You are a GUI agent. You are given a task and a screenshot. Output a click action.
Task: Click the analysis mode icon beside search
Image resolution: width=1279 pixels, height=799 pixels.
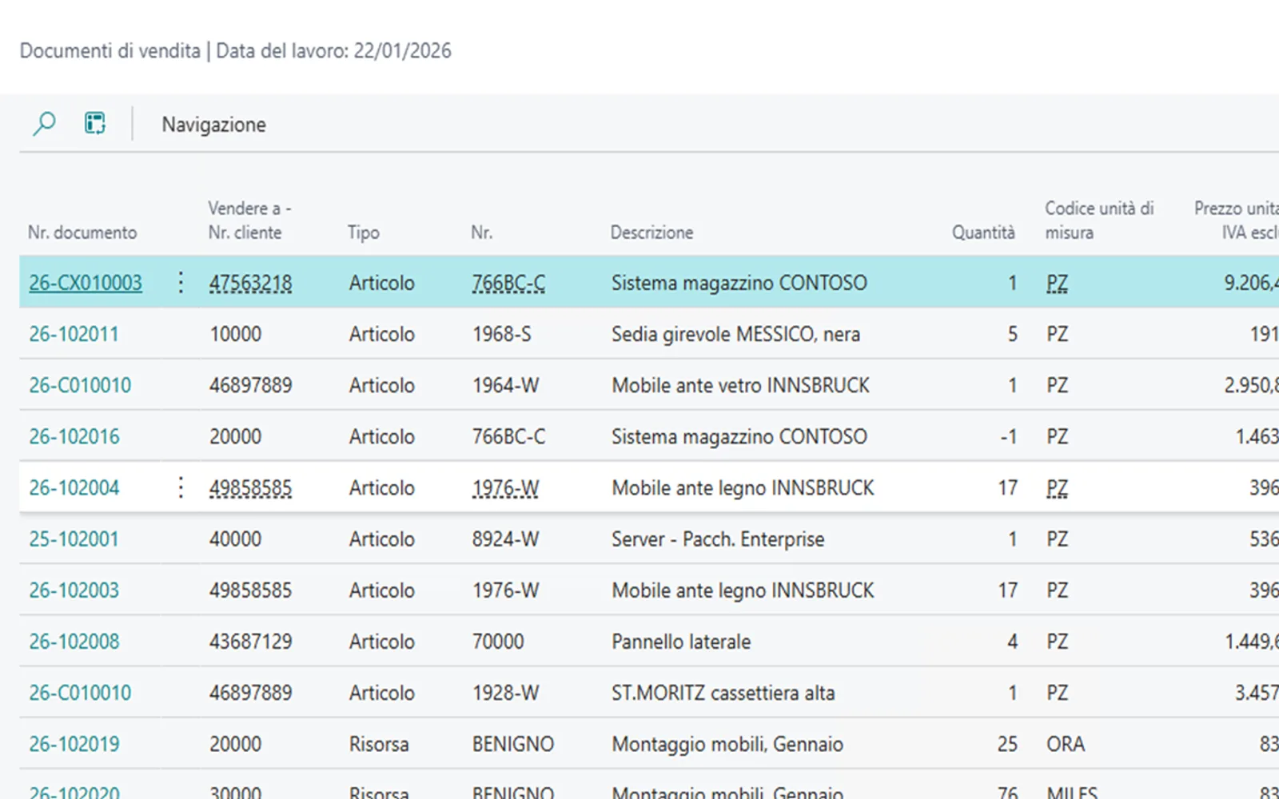pos(95,124)
